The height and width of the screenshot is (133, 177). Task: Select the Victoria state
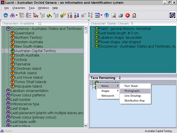pyautogui.click(x=19, y=60)
